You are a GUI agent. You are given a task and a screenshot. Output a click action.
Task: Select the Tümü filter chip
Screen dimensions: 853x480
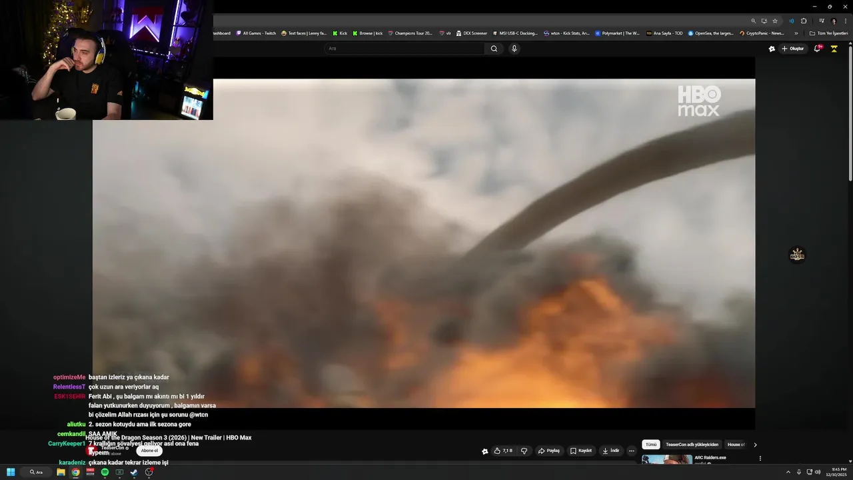(x=651, y=445)
